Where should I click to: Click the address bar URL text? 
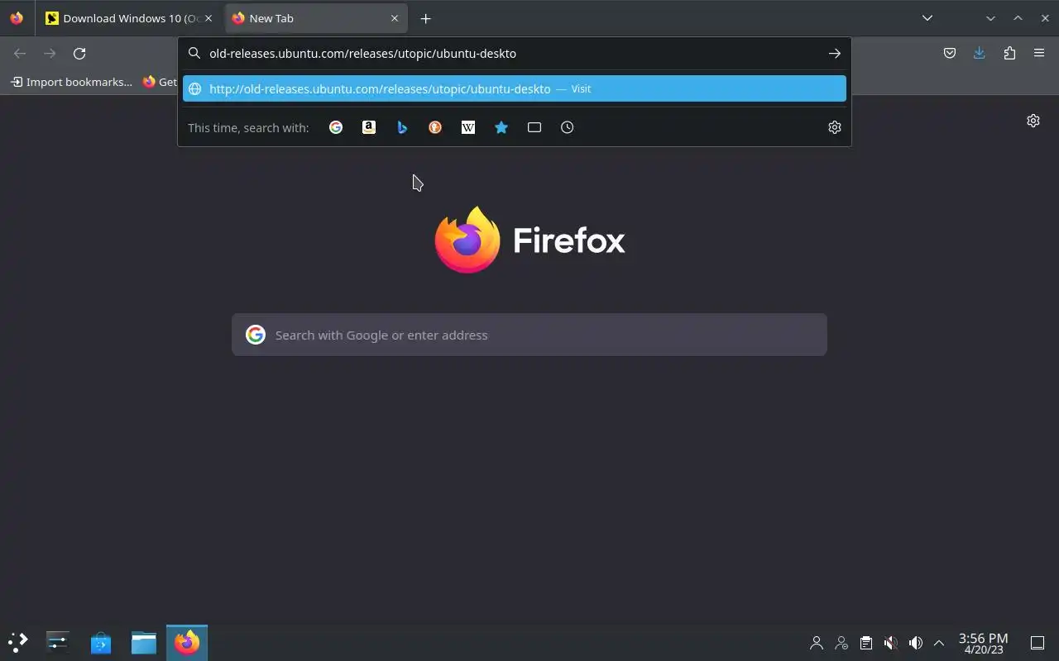(x=362, y=53)
